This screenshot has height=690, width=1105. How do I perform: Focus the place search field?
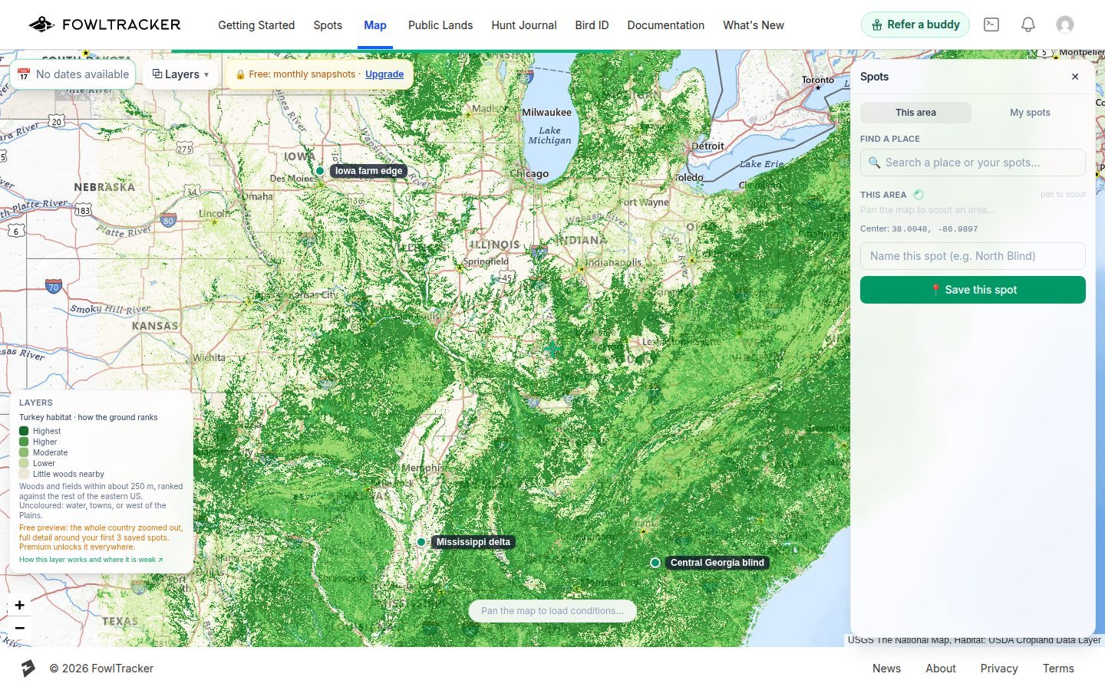click(x=973, y=163)
